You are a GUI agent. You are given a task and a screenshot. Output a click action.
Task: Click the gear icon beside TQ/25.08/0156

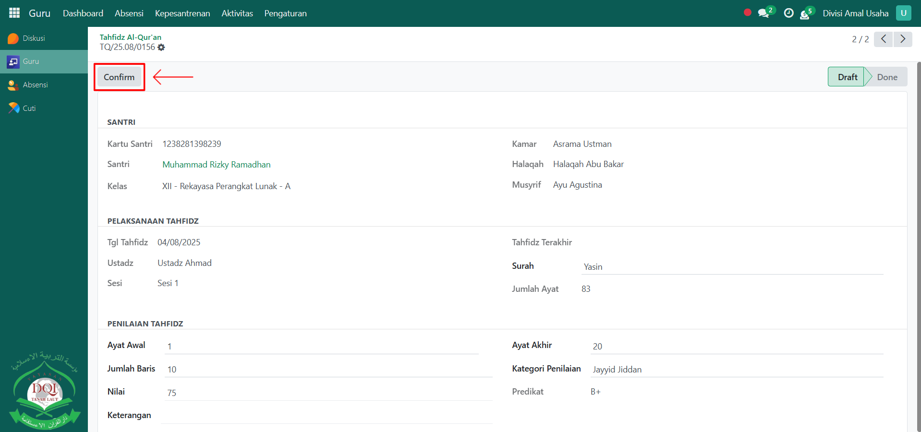coord(161,48)
